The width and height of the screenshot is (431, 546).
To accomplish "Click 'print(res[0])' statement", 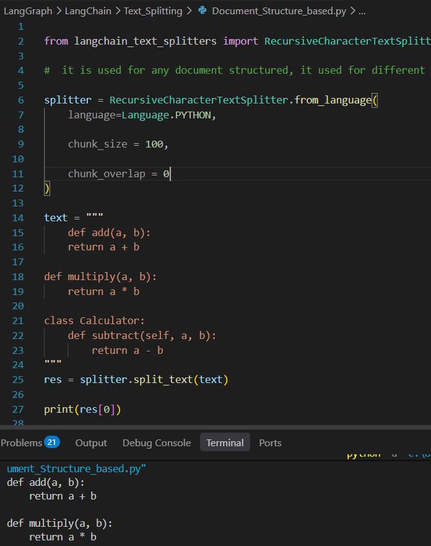I will tap(82, 409).
